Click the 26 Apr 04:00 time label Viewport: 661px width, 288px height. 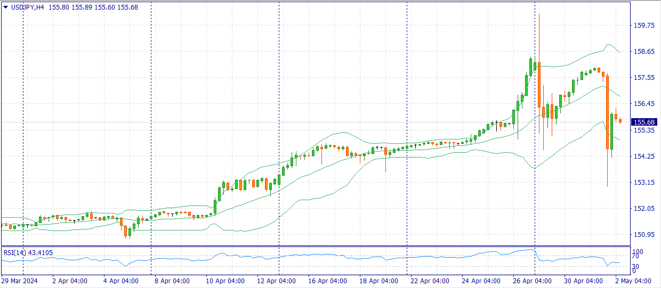click(x=532, y=281)
